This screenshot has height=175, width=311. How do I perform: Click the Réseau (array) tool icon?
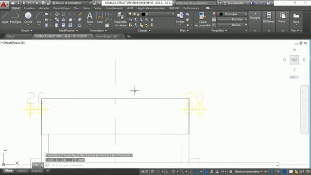[x=70, y=25]
